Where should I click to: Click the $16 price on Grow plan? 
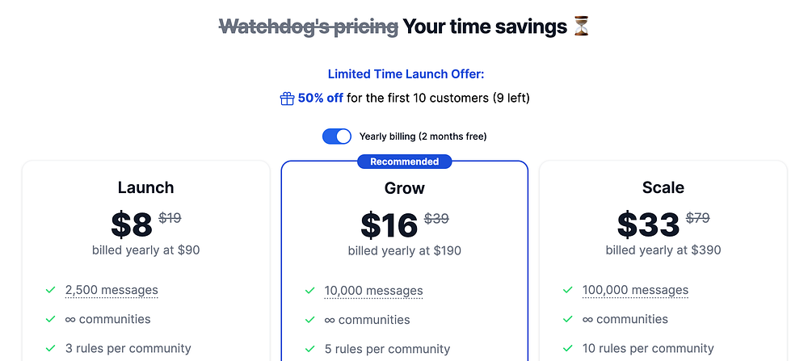click(x=389, y=225)
